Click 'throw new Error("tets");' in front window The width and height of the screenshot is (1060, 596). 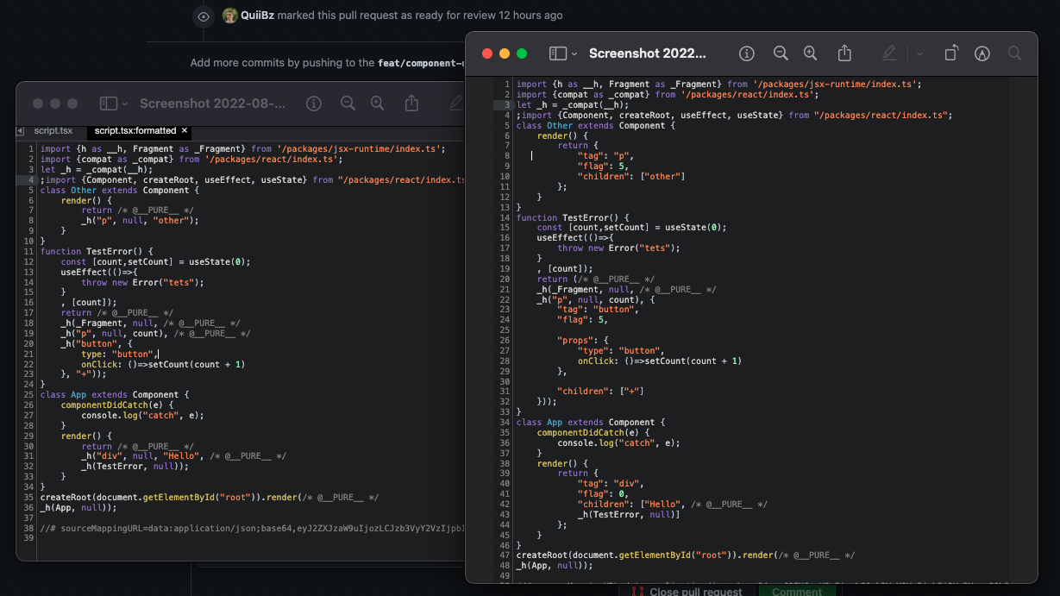click(618, 248)
